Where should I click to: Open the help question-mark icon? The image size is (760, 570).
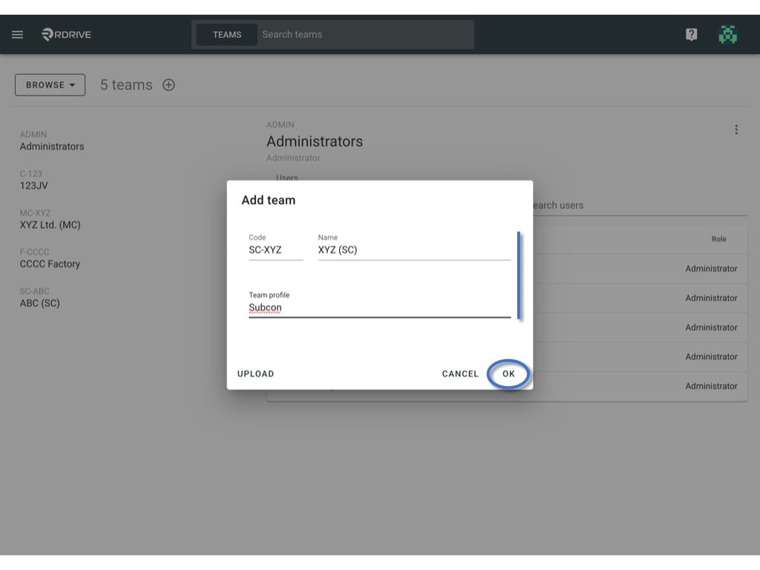click(x=691, y=34)
